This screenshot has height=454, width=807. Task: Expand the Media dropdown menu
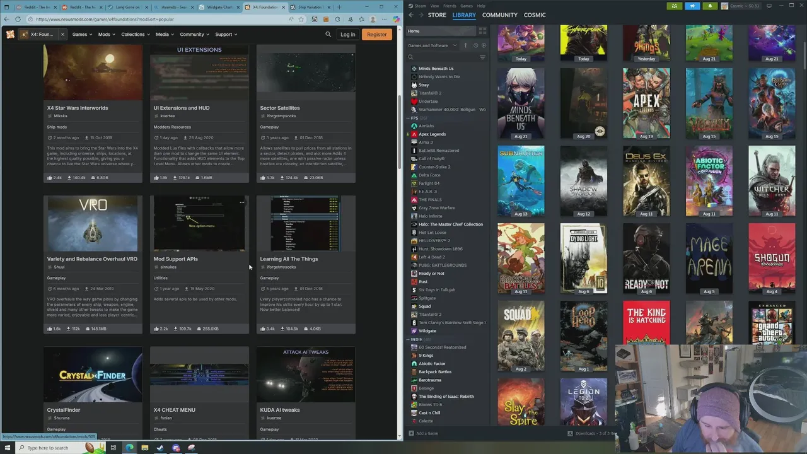coord(164,34)
